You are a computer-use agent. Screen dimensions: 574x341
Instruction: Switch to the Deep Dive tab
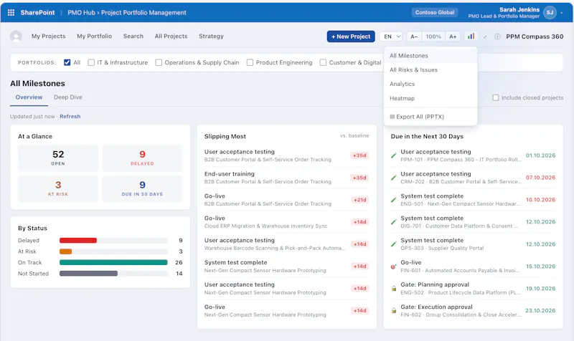[67, 97]
